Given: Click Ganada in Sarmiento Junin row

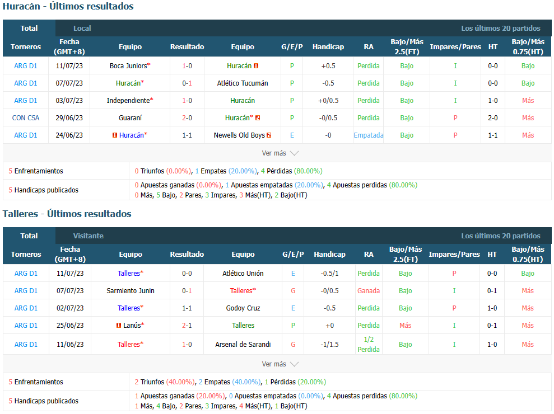Looking at the screenshot, I should 369,291.
